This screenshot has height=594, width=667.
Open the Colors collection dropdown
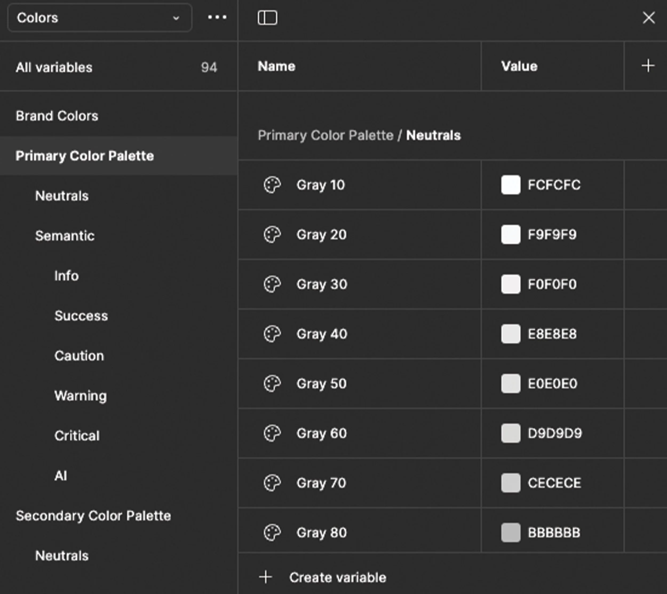pyautogui.click(x=100, y=18)
